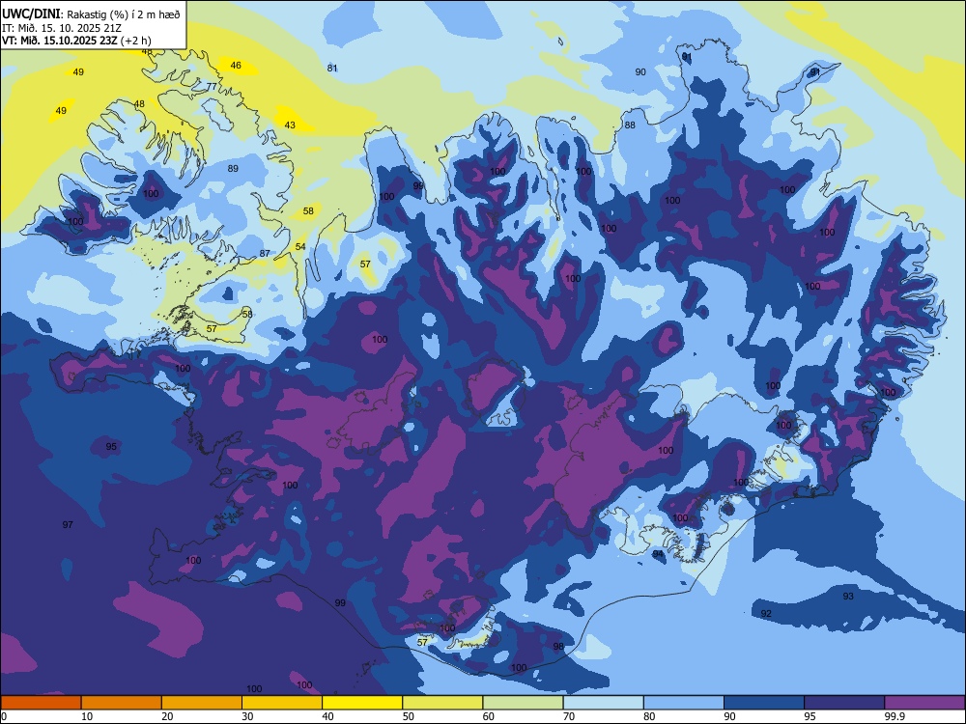Click the legend tick label '99.9'
This screenshot has width=966, height=724.
[895, 716]
